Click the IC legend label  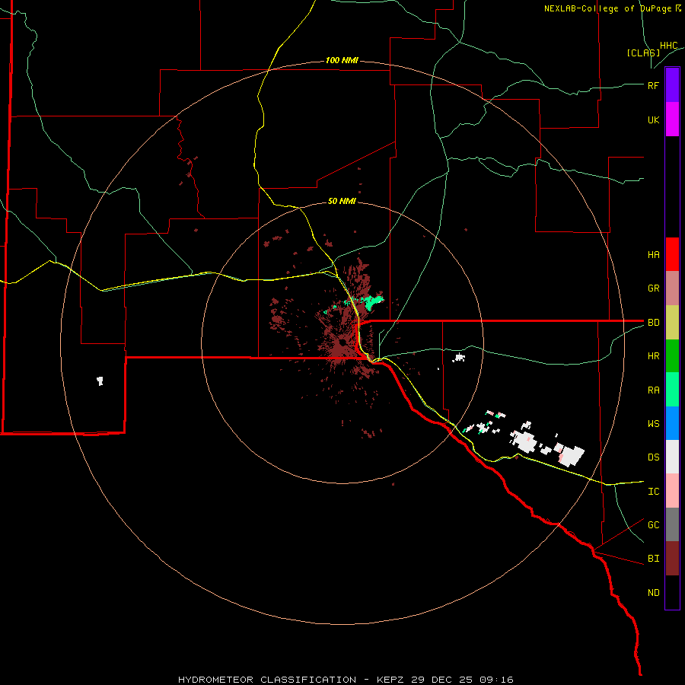pyautogui.click(x=653, y=492)
